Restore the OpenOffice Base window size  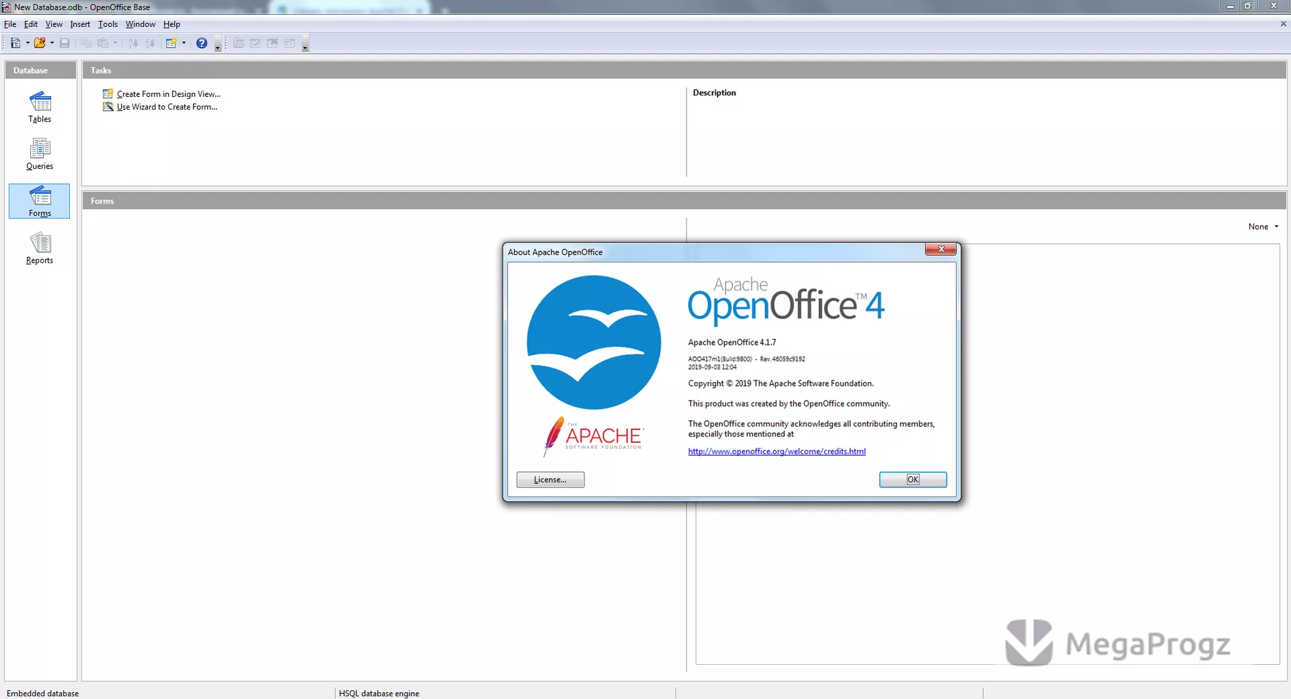point(1248,6)
